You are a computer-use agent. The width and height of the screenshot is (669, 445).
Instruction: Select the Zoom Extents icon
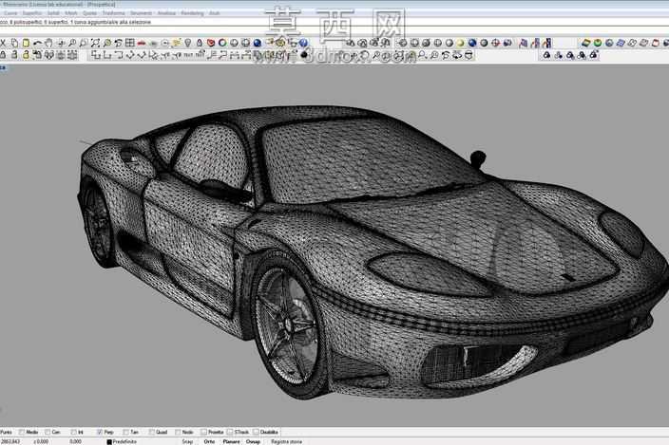pyautogui.click(x=95, y=43)
